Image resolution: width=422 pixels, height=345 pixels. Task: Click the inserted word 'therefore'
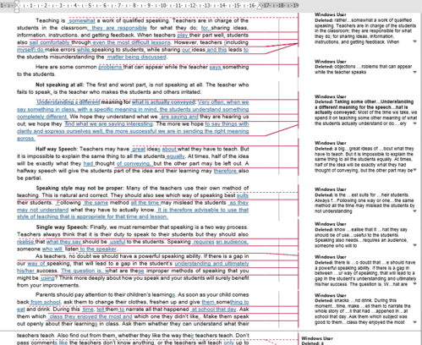coord(225,171)
